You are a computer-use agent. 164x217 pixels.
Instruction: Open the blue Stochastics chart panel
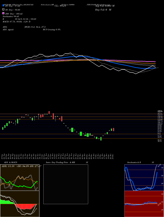point(144,178)
